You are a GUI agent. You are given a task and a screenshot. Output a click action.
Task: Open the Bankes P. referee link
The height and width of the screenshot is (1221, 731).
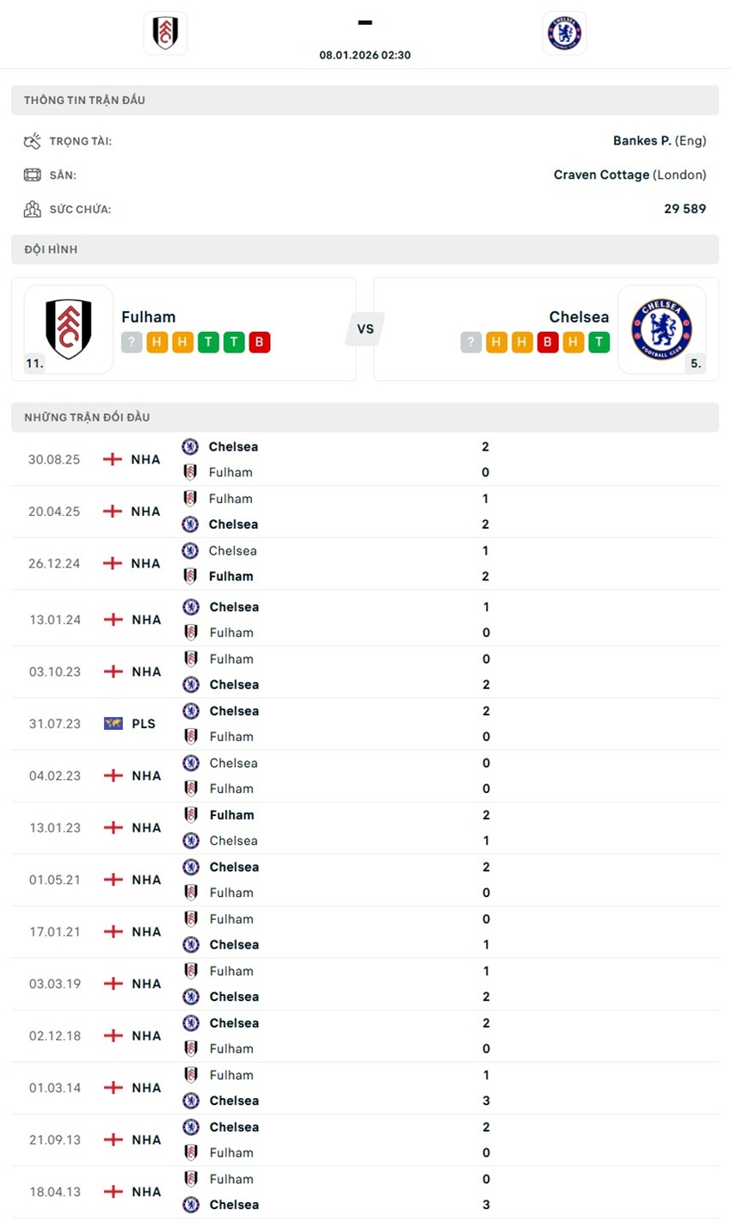pyautogui.click(x=643, y=140)
